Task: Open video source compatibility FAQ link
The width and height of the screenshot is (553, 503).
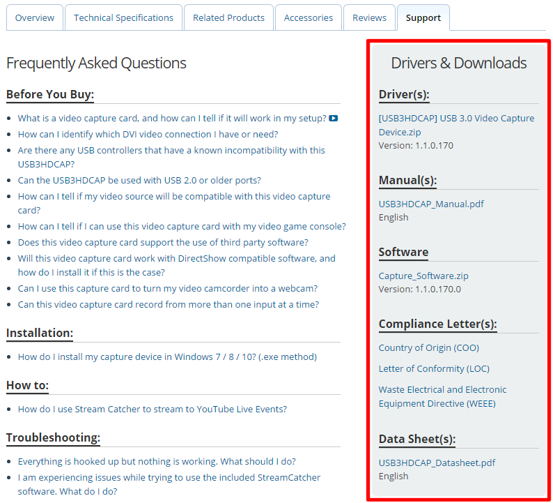Action: [174, 203]
